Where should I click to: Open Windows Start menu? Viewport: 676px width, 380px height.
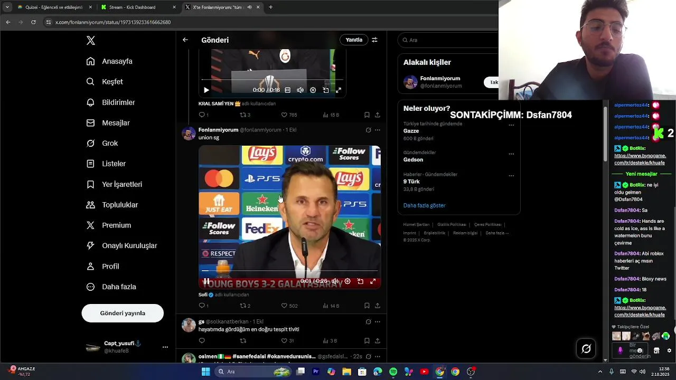[x=205, y=372]
